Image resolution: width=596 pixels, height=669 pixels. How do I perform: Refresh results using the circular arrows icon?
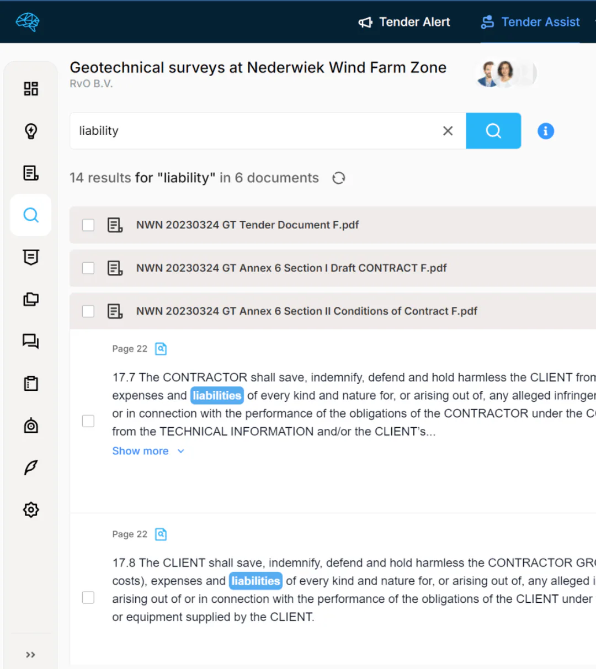coord(339,178)
